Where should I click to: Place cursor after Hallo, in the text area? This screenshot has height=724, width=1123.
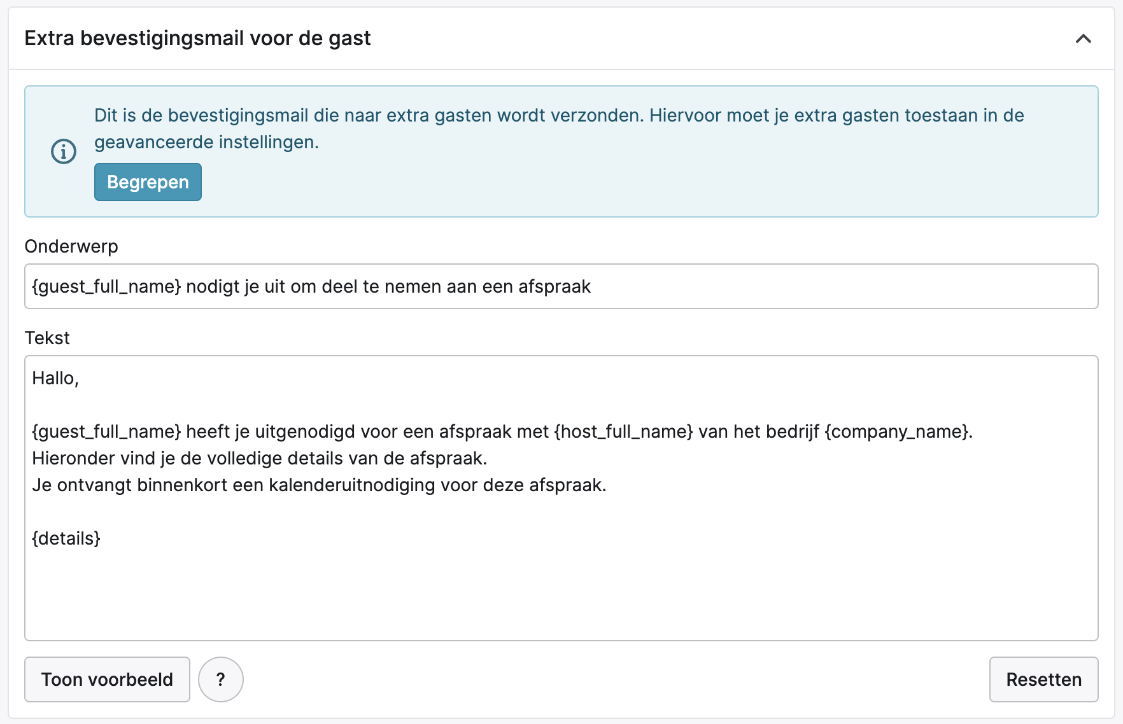79,378
